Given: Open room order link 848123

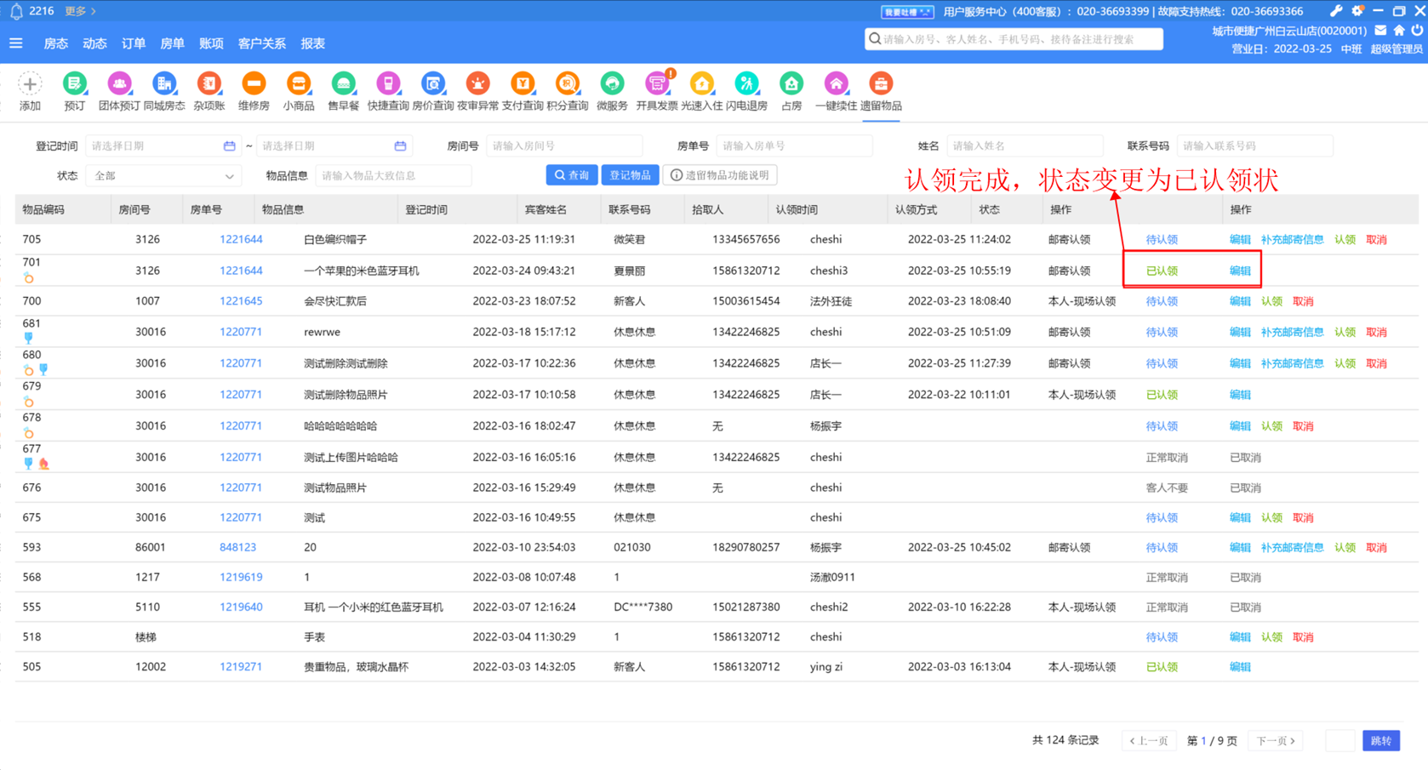Looking at the screenshot, I should pyautogui.click(x=237, y=548).
